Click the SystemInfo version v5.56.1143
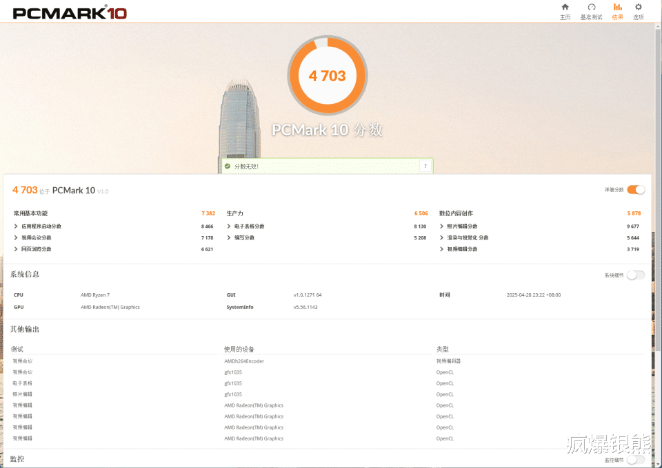The image size is (662, 468). click(305, 307)
